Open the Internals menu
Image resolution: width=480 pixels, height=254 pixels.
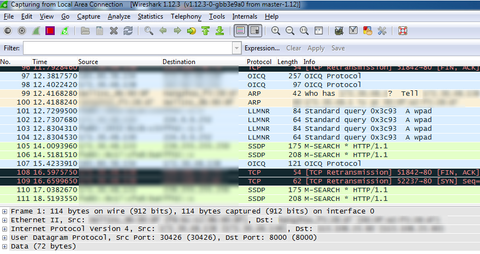tap(245, 16)
